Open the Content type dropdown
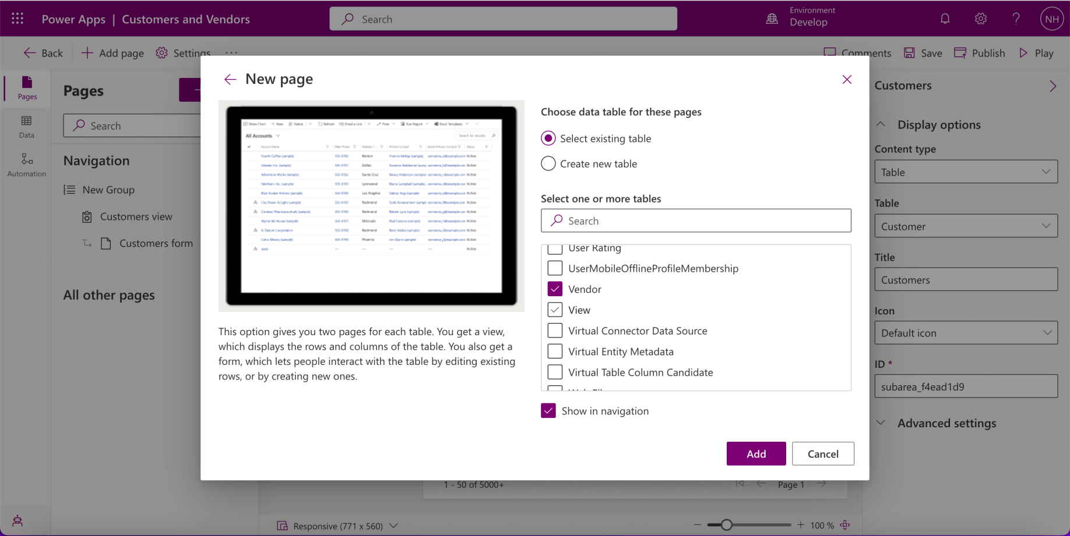The width and height of the screenshot is (1070, 536). [965, 172]
